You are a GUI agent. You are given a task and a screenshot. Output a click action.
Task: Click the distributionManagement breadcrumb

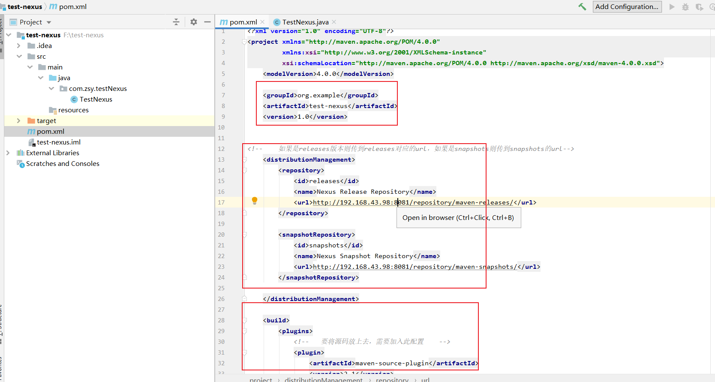click(x=324, y=379)
